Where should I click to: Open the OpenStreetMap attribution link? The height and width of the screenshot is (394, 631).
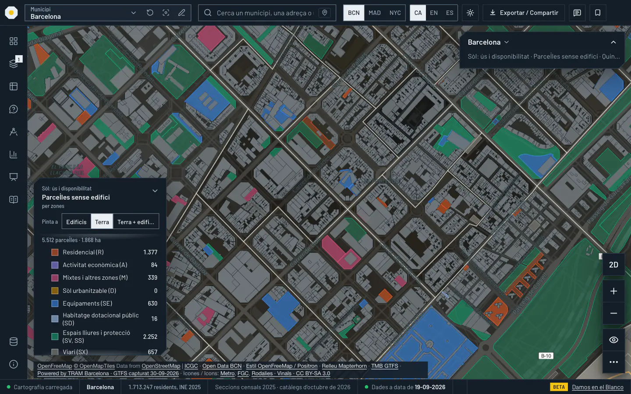[161, 366]
